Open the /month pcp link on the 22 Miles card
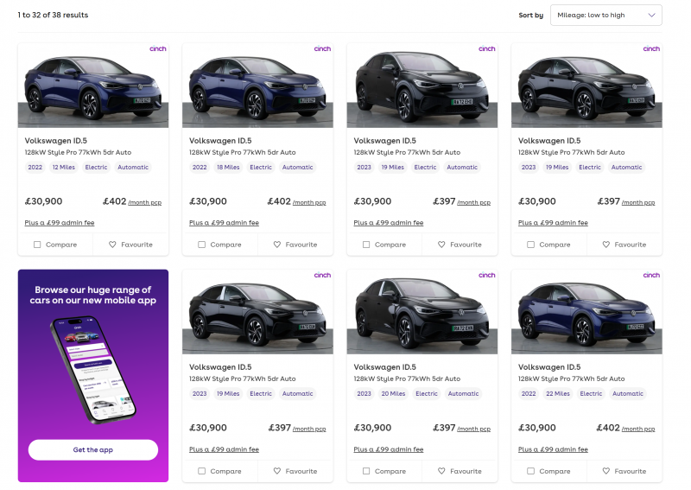691x490 pixels. click(x=638, y=429)
